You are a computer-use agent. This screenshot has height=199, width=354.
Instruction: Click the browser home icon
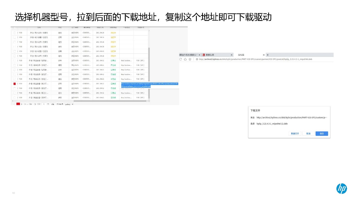point(185,59)
